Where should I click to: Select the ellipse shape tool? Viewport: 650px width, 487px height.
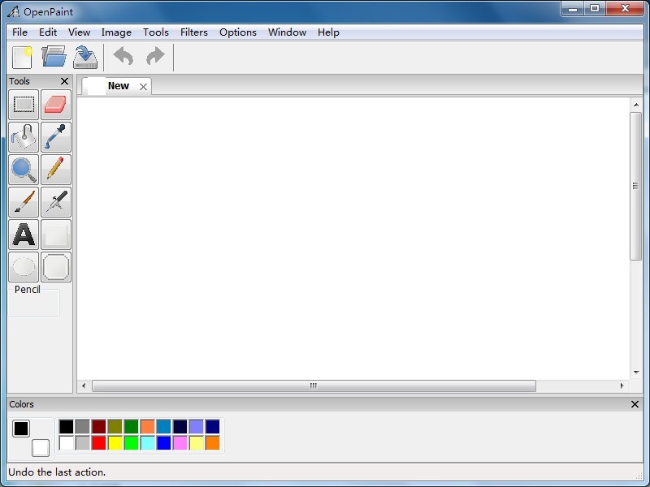[24, 267]
